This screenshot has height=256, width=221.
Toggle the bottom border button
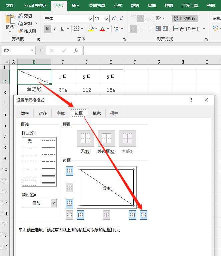[x=70, y=204]
